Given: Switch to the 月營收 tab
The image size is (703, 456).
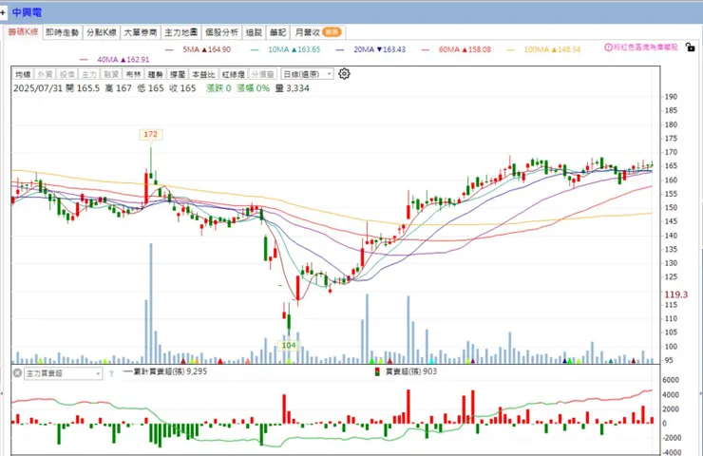Looking at the screenshot, I should [x=318, y=32].
